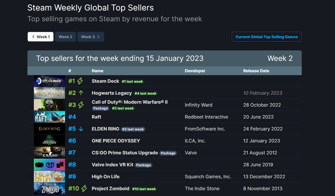
Task: Click the #8 rank number
Action: tap(72, 165)
